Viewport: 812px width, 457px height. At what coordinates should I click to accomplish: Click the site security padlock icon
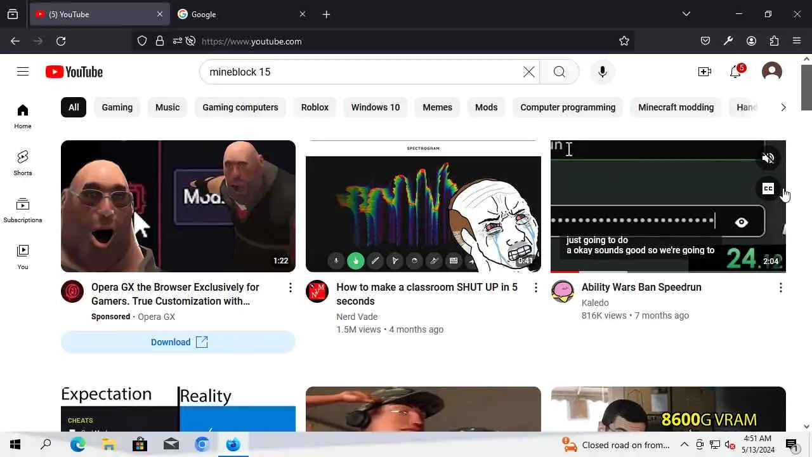click(x=160, y=41)
